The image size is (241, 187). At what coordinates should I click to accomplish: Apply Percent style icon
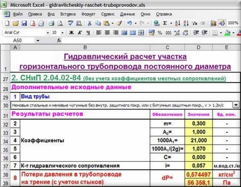point(160,33)
